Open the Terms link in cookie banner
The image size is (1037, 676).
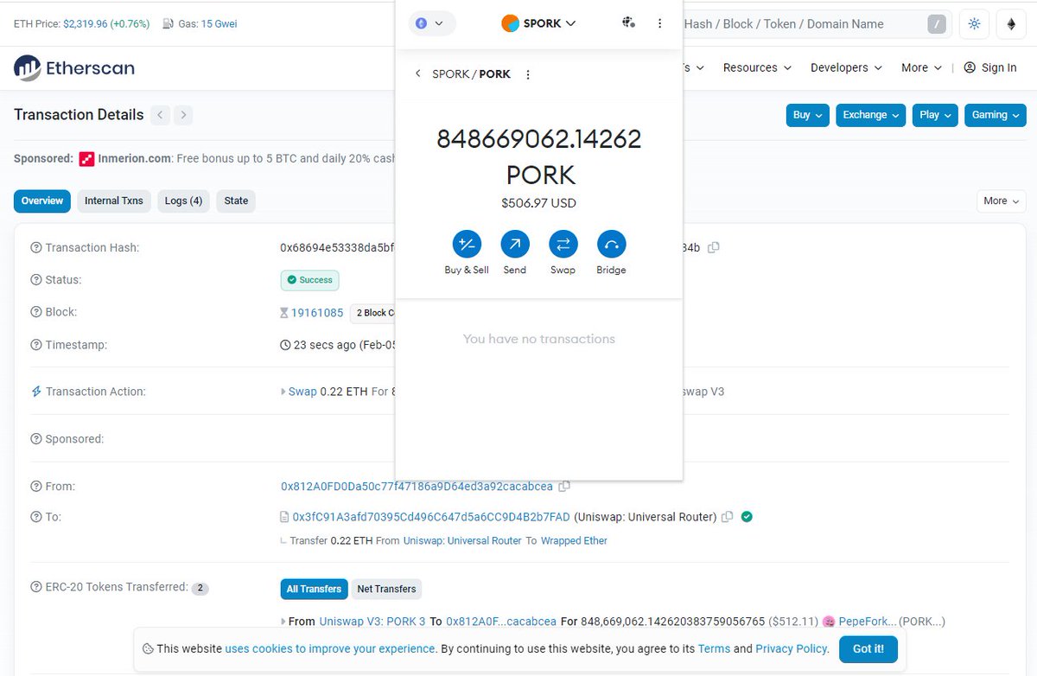click(x=714, y=648)
